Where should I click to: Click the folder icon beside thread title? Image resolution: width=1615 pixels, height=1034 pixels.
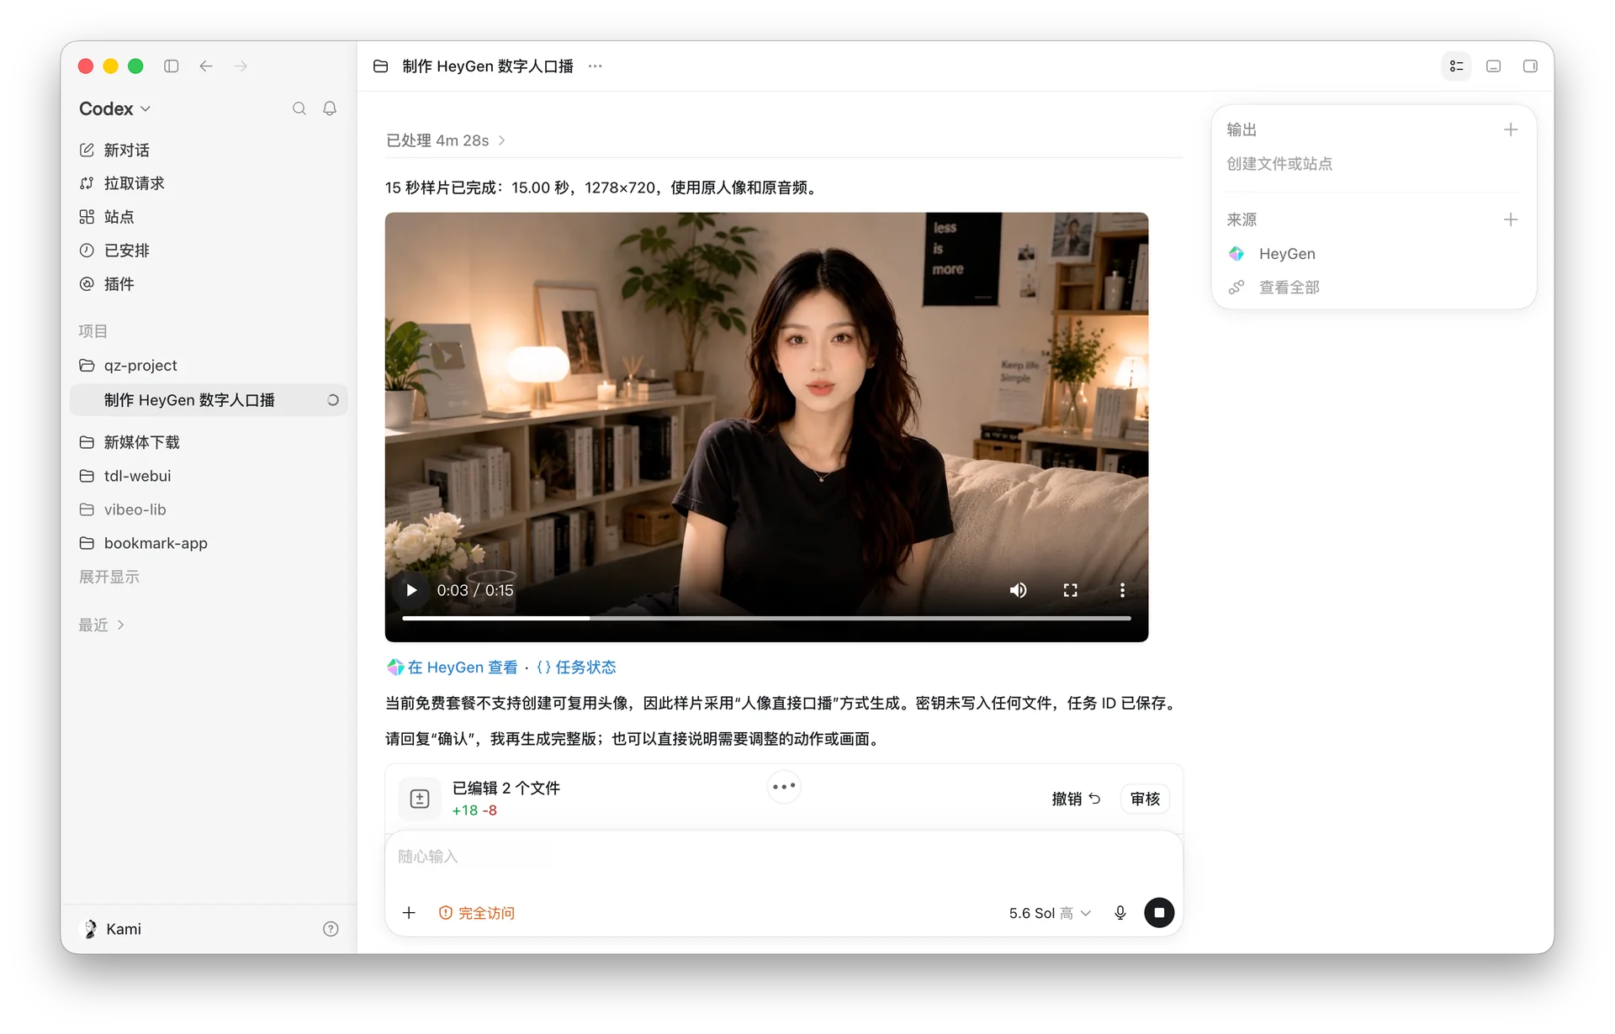coord(381,66)
